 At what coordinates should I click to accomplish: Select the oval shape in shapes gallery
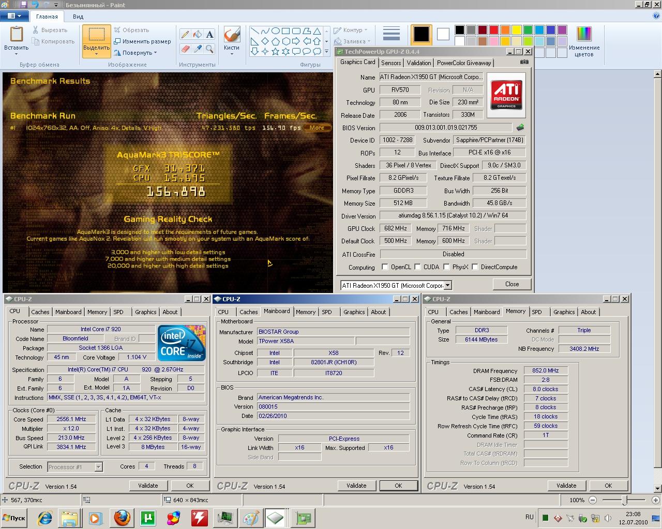pyautogui.click(x=275, y=31)
